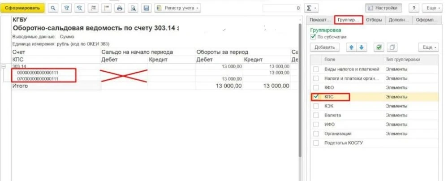The height and width of the screenshot is (181, 448).
Task: Switch to Оформление tab
Action: (x=427, y=20)
